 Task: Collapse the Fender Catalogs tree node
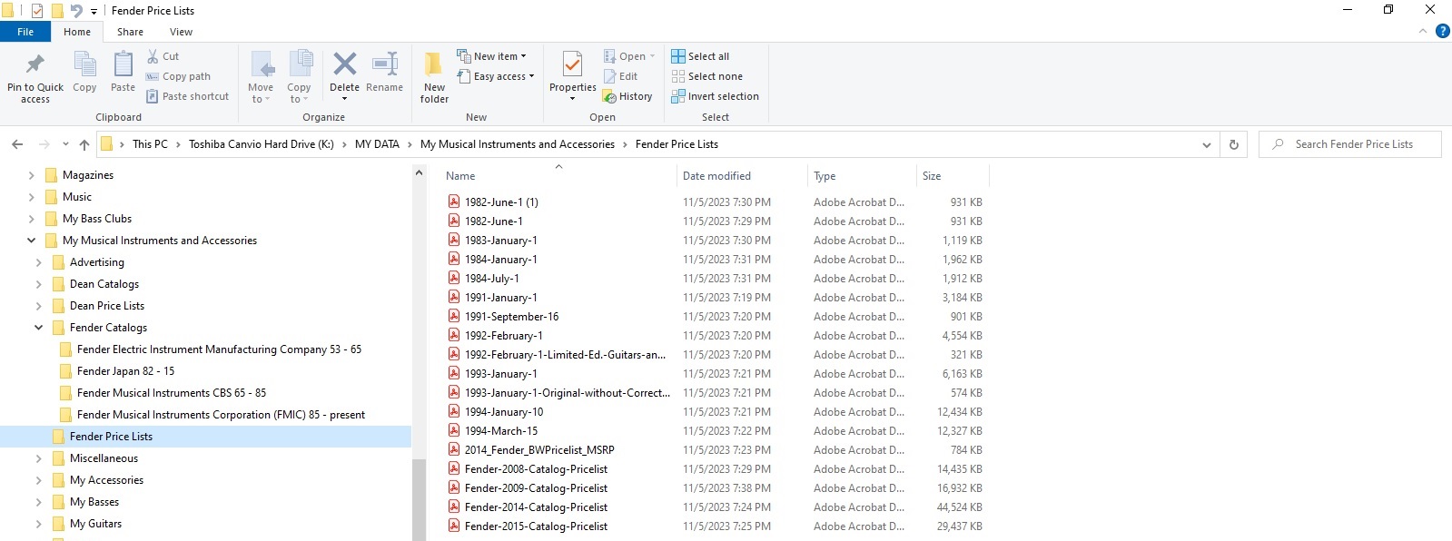(38, 328)
